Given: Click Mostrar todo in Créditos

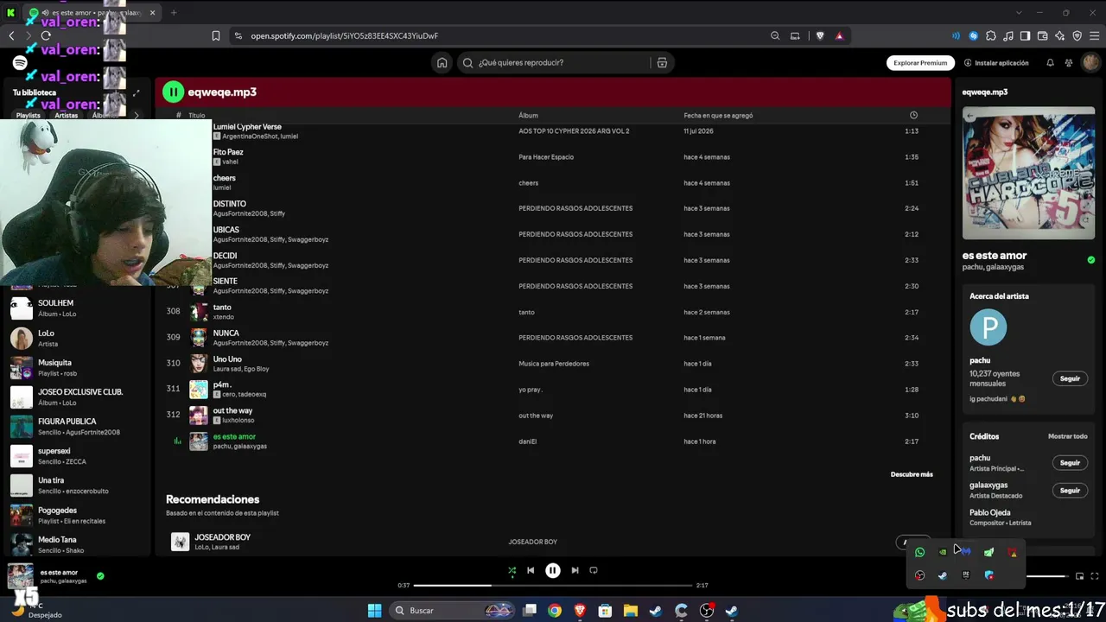Looking at the screenshot, I should (x=1068, y=436).
